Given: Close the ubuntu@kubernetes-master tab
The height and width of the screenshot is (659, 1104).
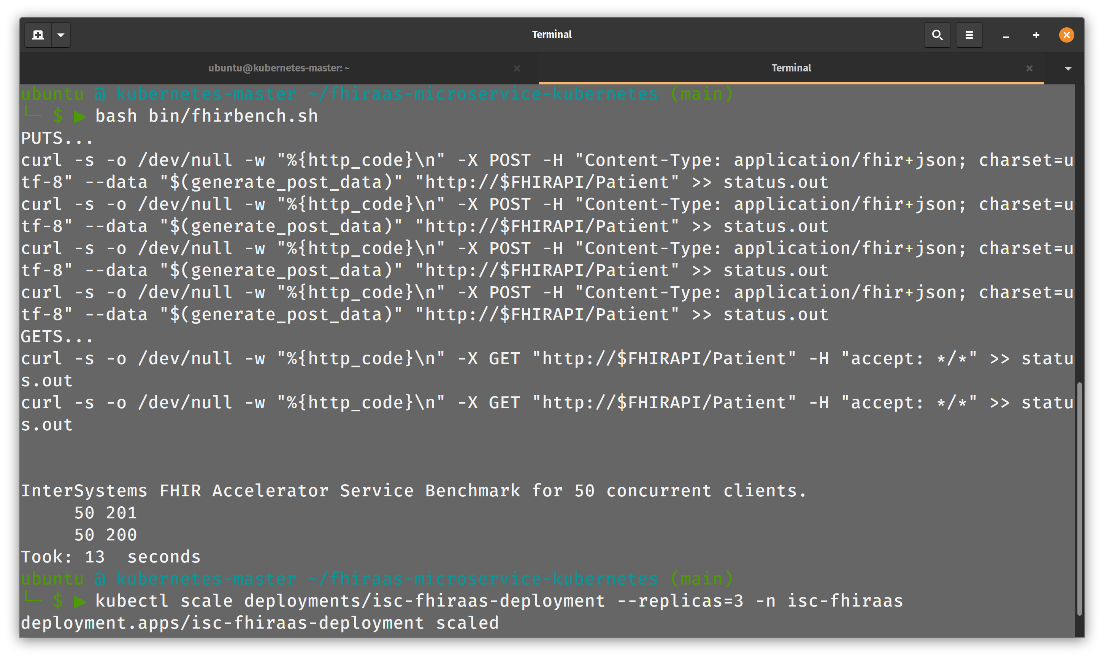Looking at the screenshot, I should (517, 68).
